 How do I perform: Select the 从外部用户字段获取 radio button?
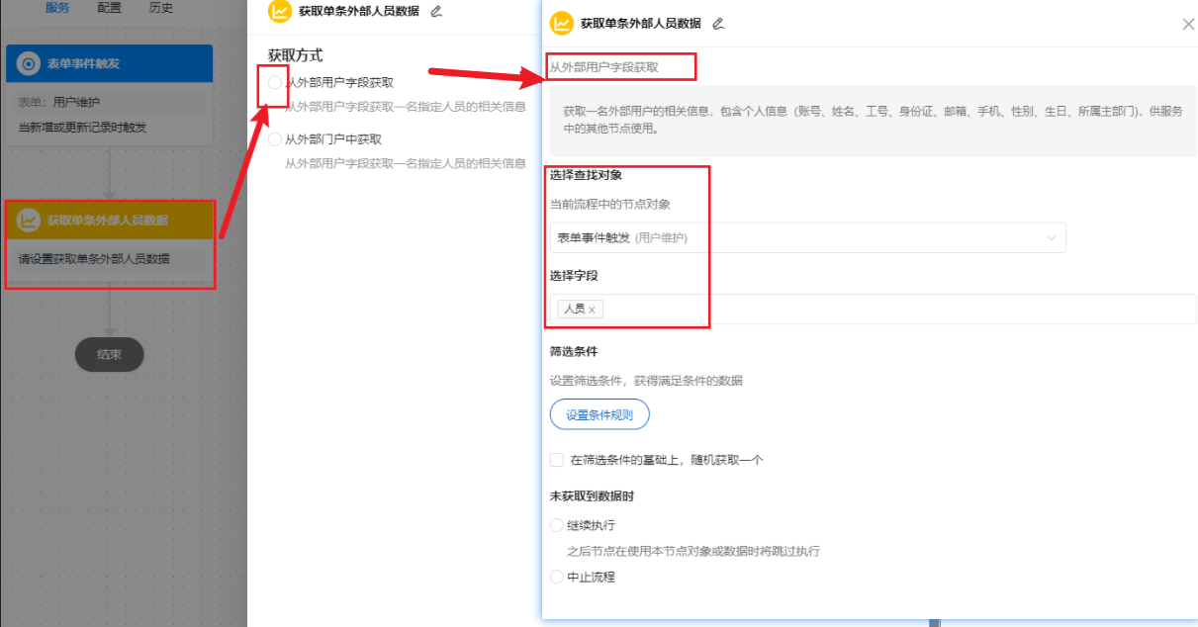click(x=274, y=83)
